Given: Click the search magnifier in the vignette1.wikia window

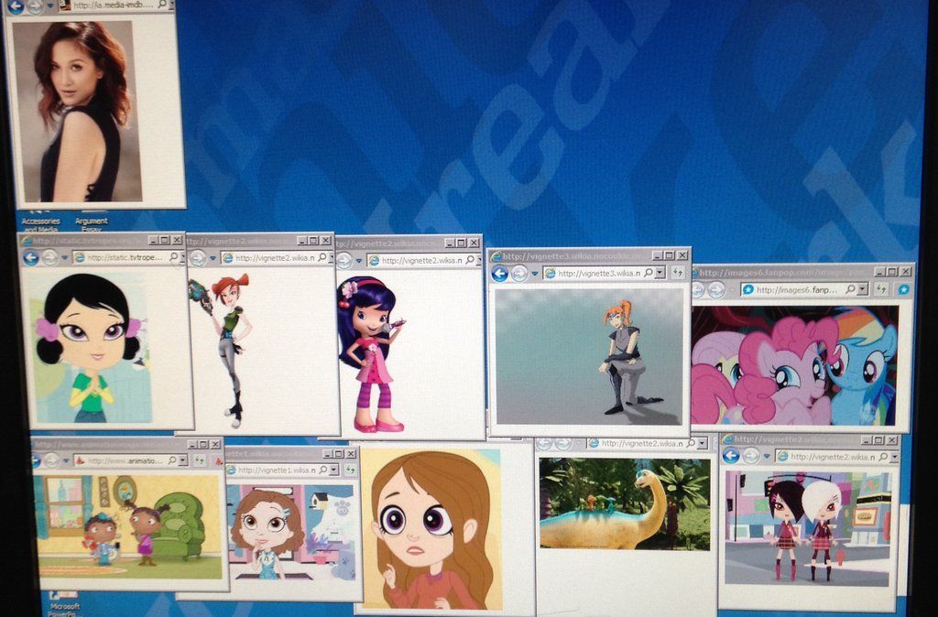Looking at the screenshot, I should (x=323, y=470).
